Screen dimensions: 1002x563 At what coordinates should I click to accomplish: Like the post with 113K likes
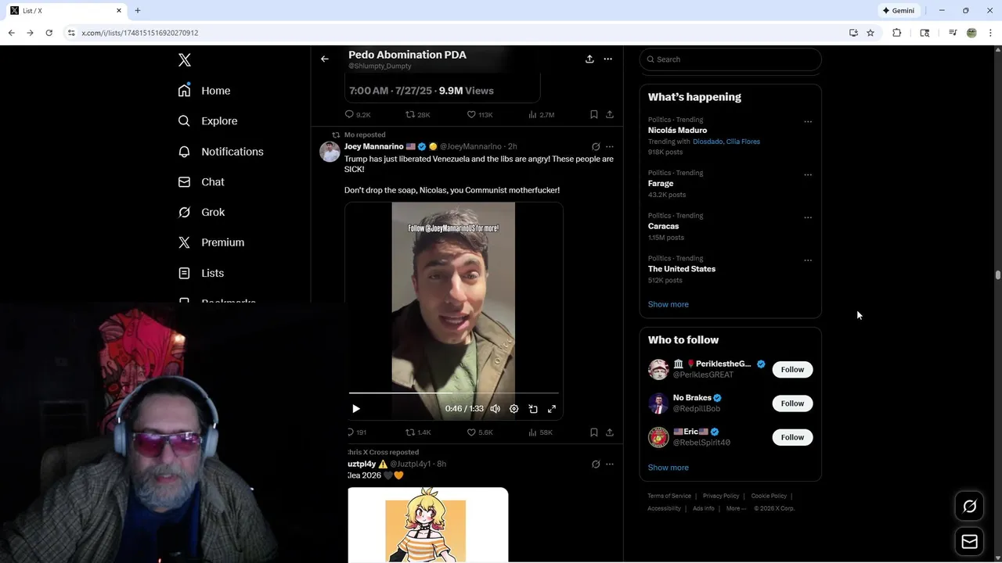pyautogui.click(x=480, y=114)
